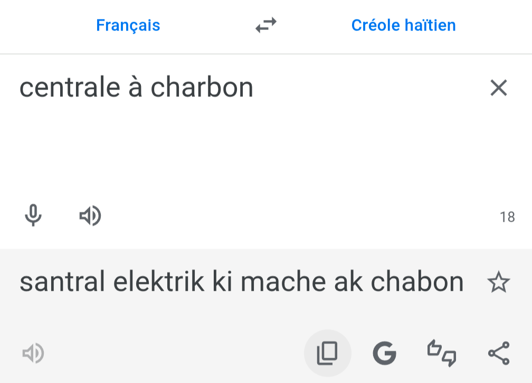This screenshot has height=383, width=532.
Task: Share the translated text
Action: [498, 353]
